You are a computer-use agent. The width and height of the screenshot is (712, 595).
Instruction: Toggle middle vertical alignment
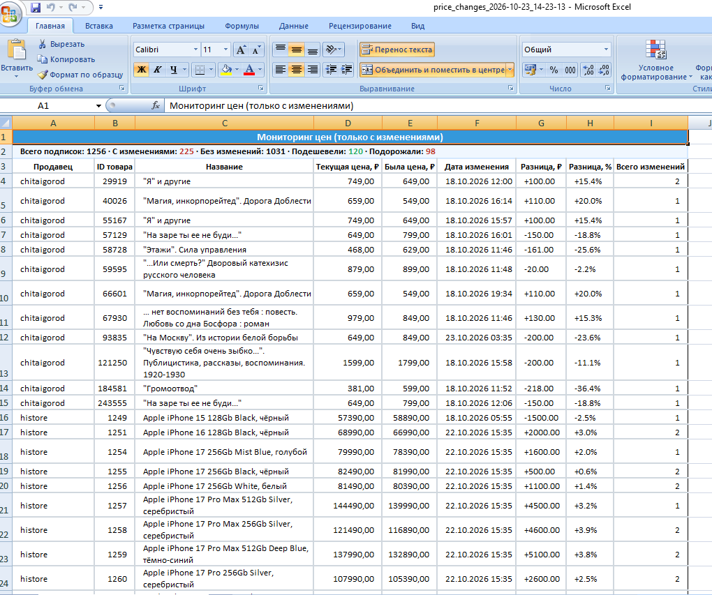pos(297,49)
